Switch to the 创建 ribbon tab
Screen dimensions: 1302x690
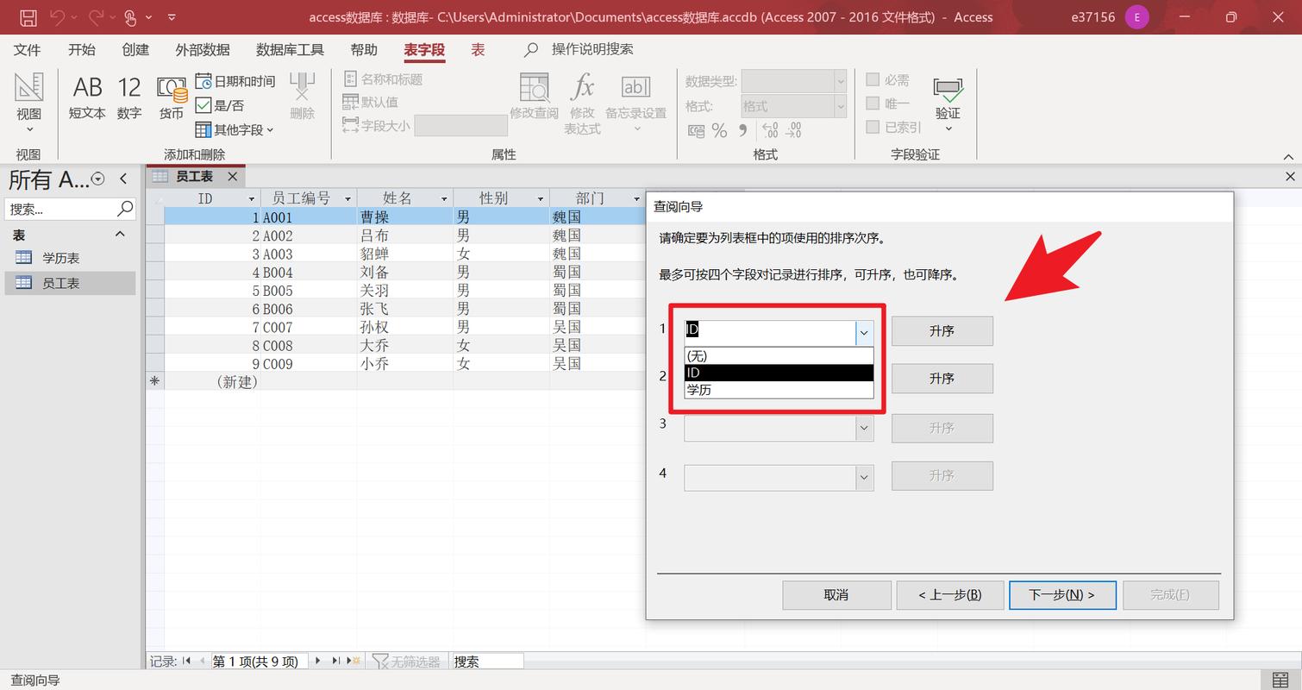point(135,49)
